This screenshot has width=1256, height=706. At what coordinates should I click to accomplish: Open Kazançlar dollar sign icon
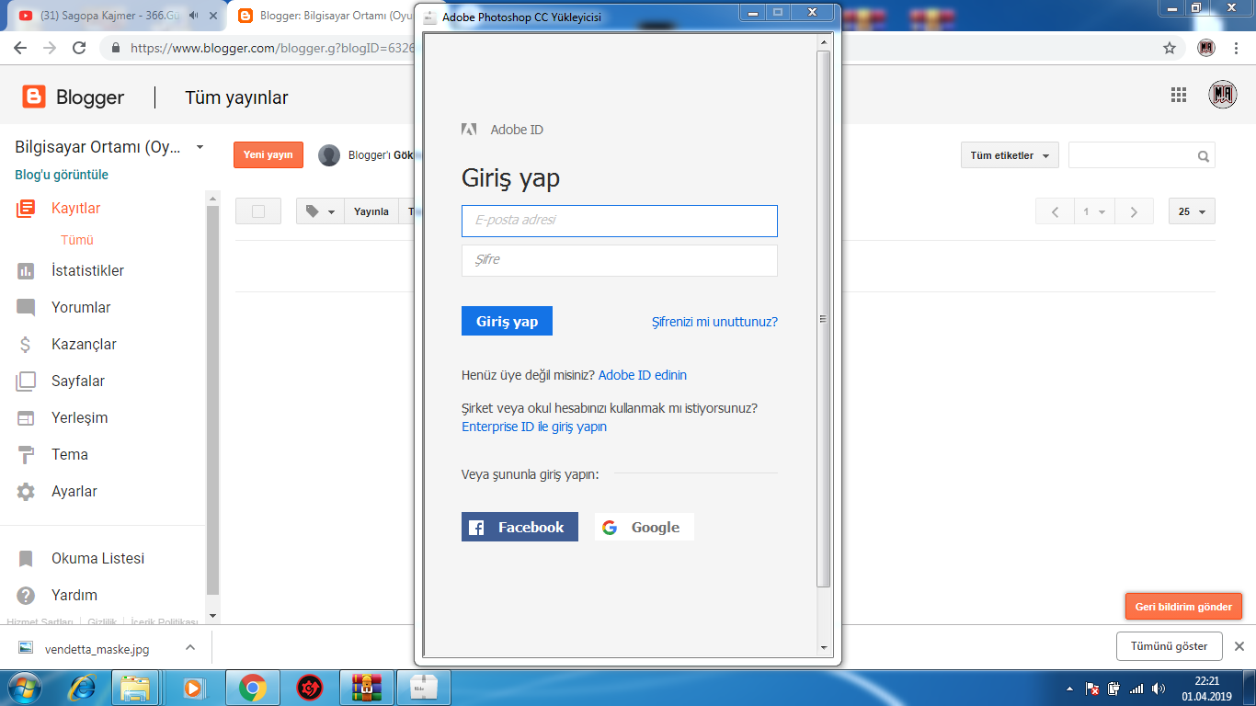click(26, 345)
